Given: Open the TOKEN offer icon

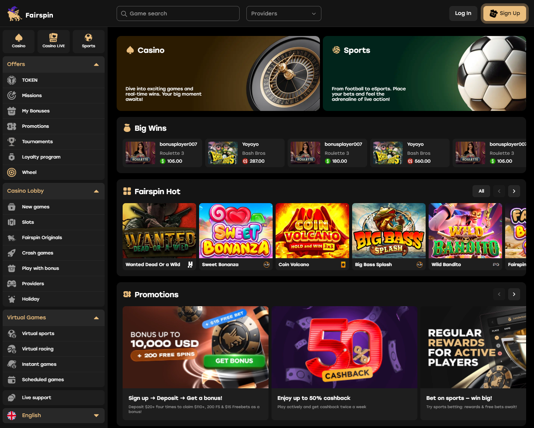Looking at the screenshot, I should (x=12, y=80).
